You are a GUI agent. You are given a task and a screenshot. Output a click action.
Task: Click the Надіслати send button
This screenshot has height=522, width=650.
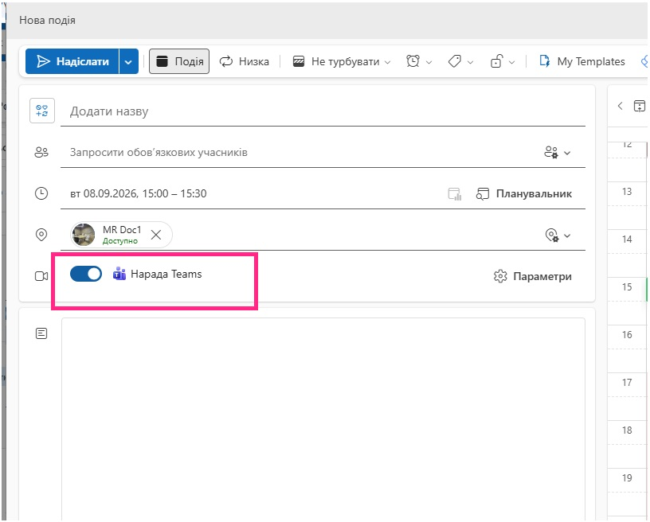pos(72,61)
